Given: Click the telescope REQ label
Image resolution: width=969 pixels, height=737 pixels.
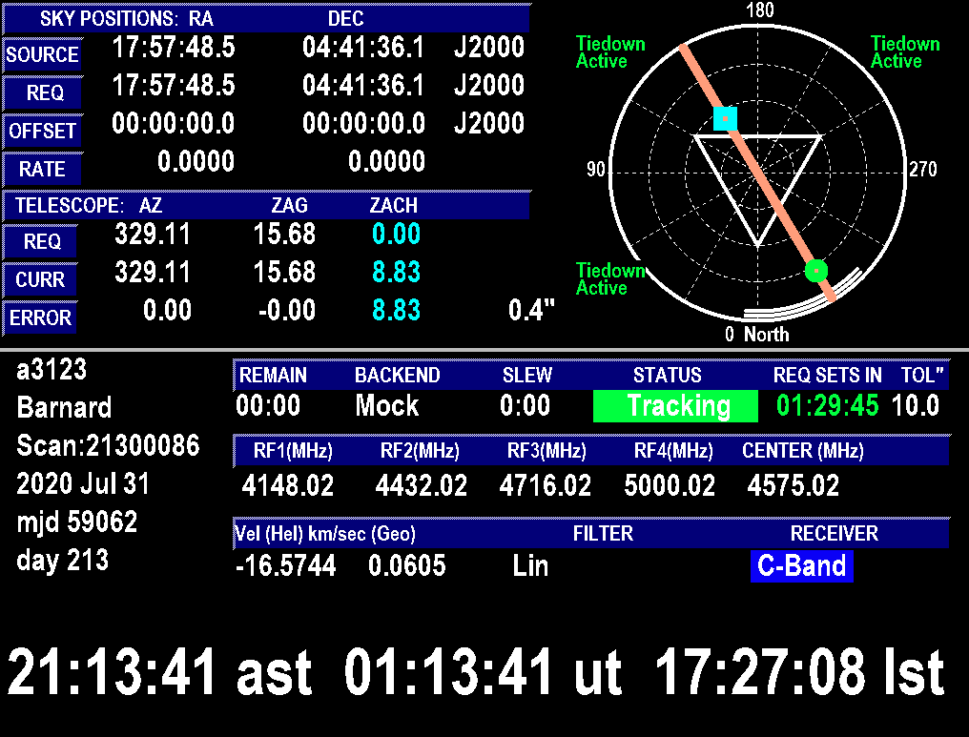Looking at the screenshot, I should coord(41,241).
